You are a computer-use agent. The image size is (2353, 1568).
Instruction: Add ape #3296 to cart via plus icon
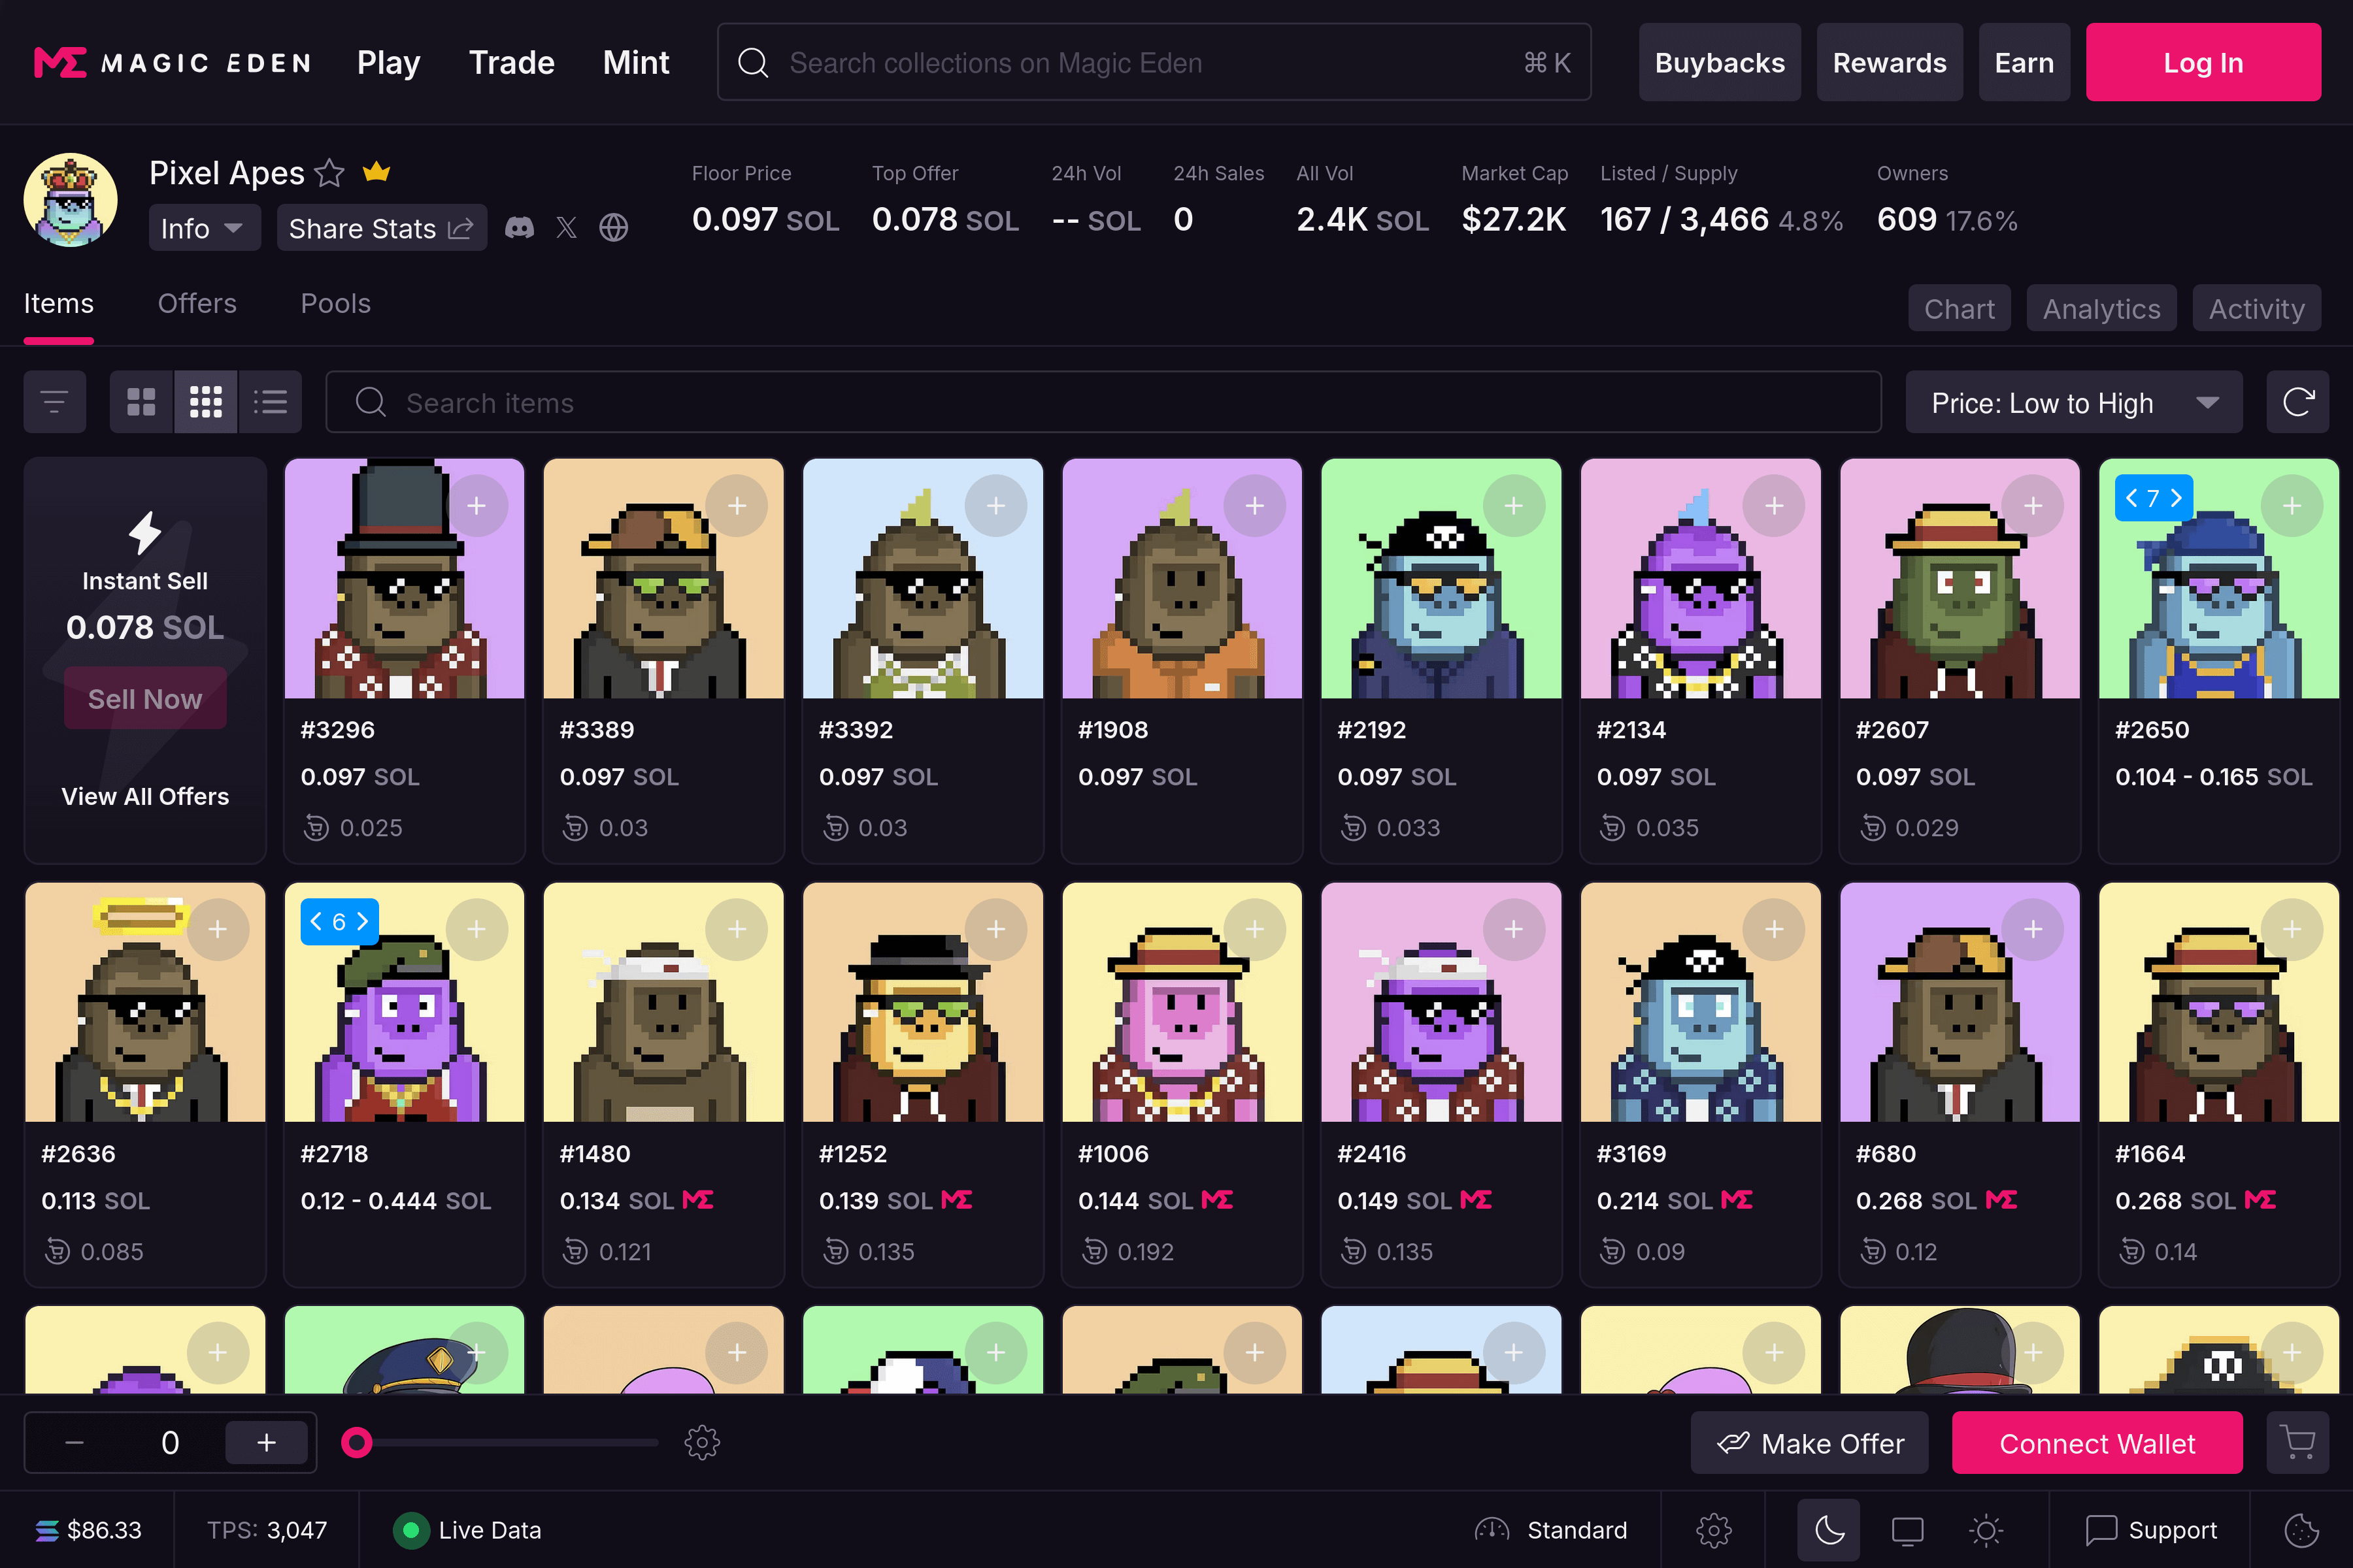[x=477, y=505]
